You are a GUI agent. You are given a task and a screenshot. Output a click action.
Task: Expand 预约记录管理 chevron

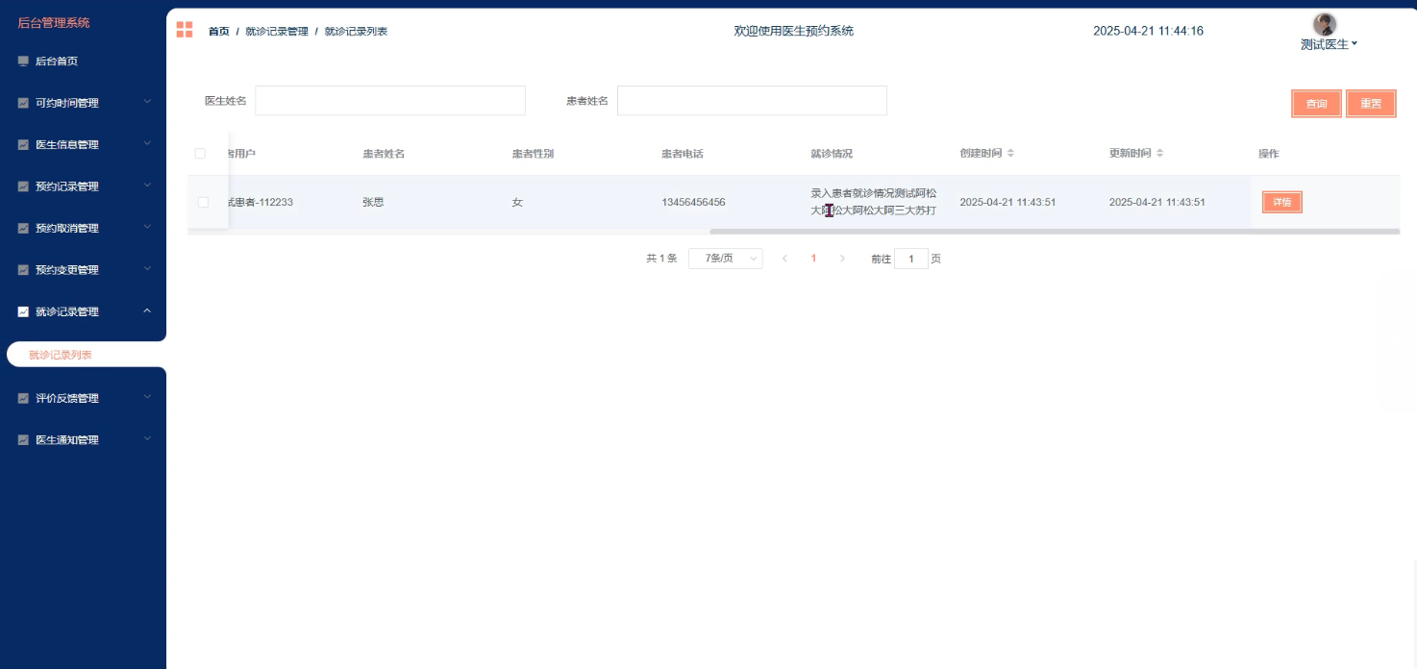pyautogui.click(x=147, y=186)
